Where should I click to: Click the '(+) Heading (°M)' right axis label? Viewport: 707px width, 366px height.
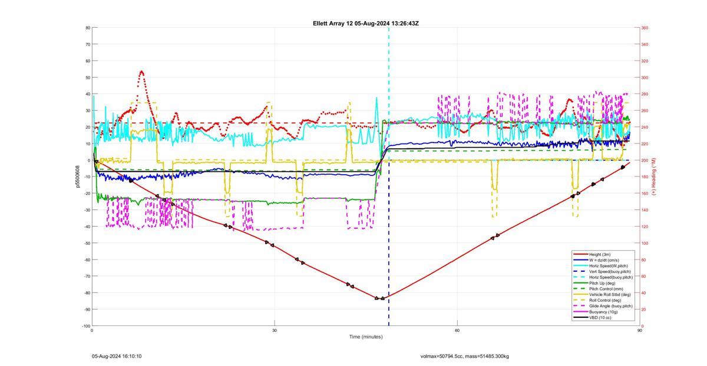653,177
